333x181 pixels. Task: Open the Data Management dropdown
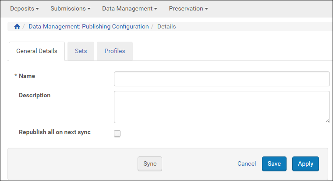[x=129, y=8]
